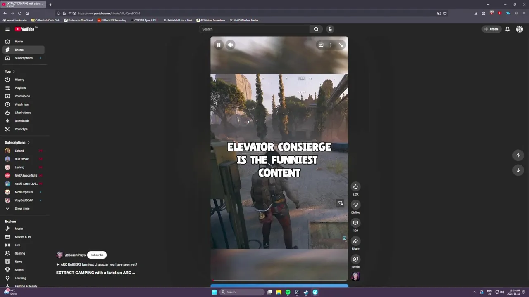Mute the Short's volume

coord(230,45)
